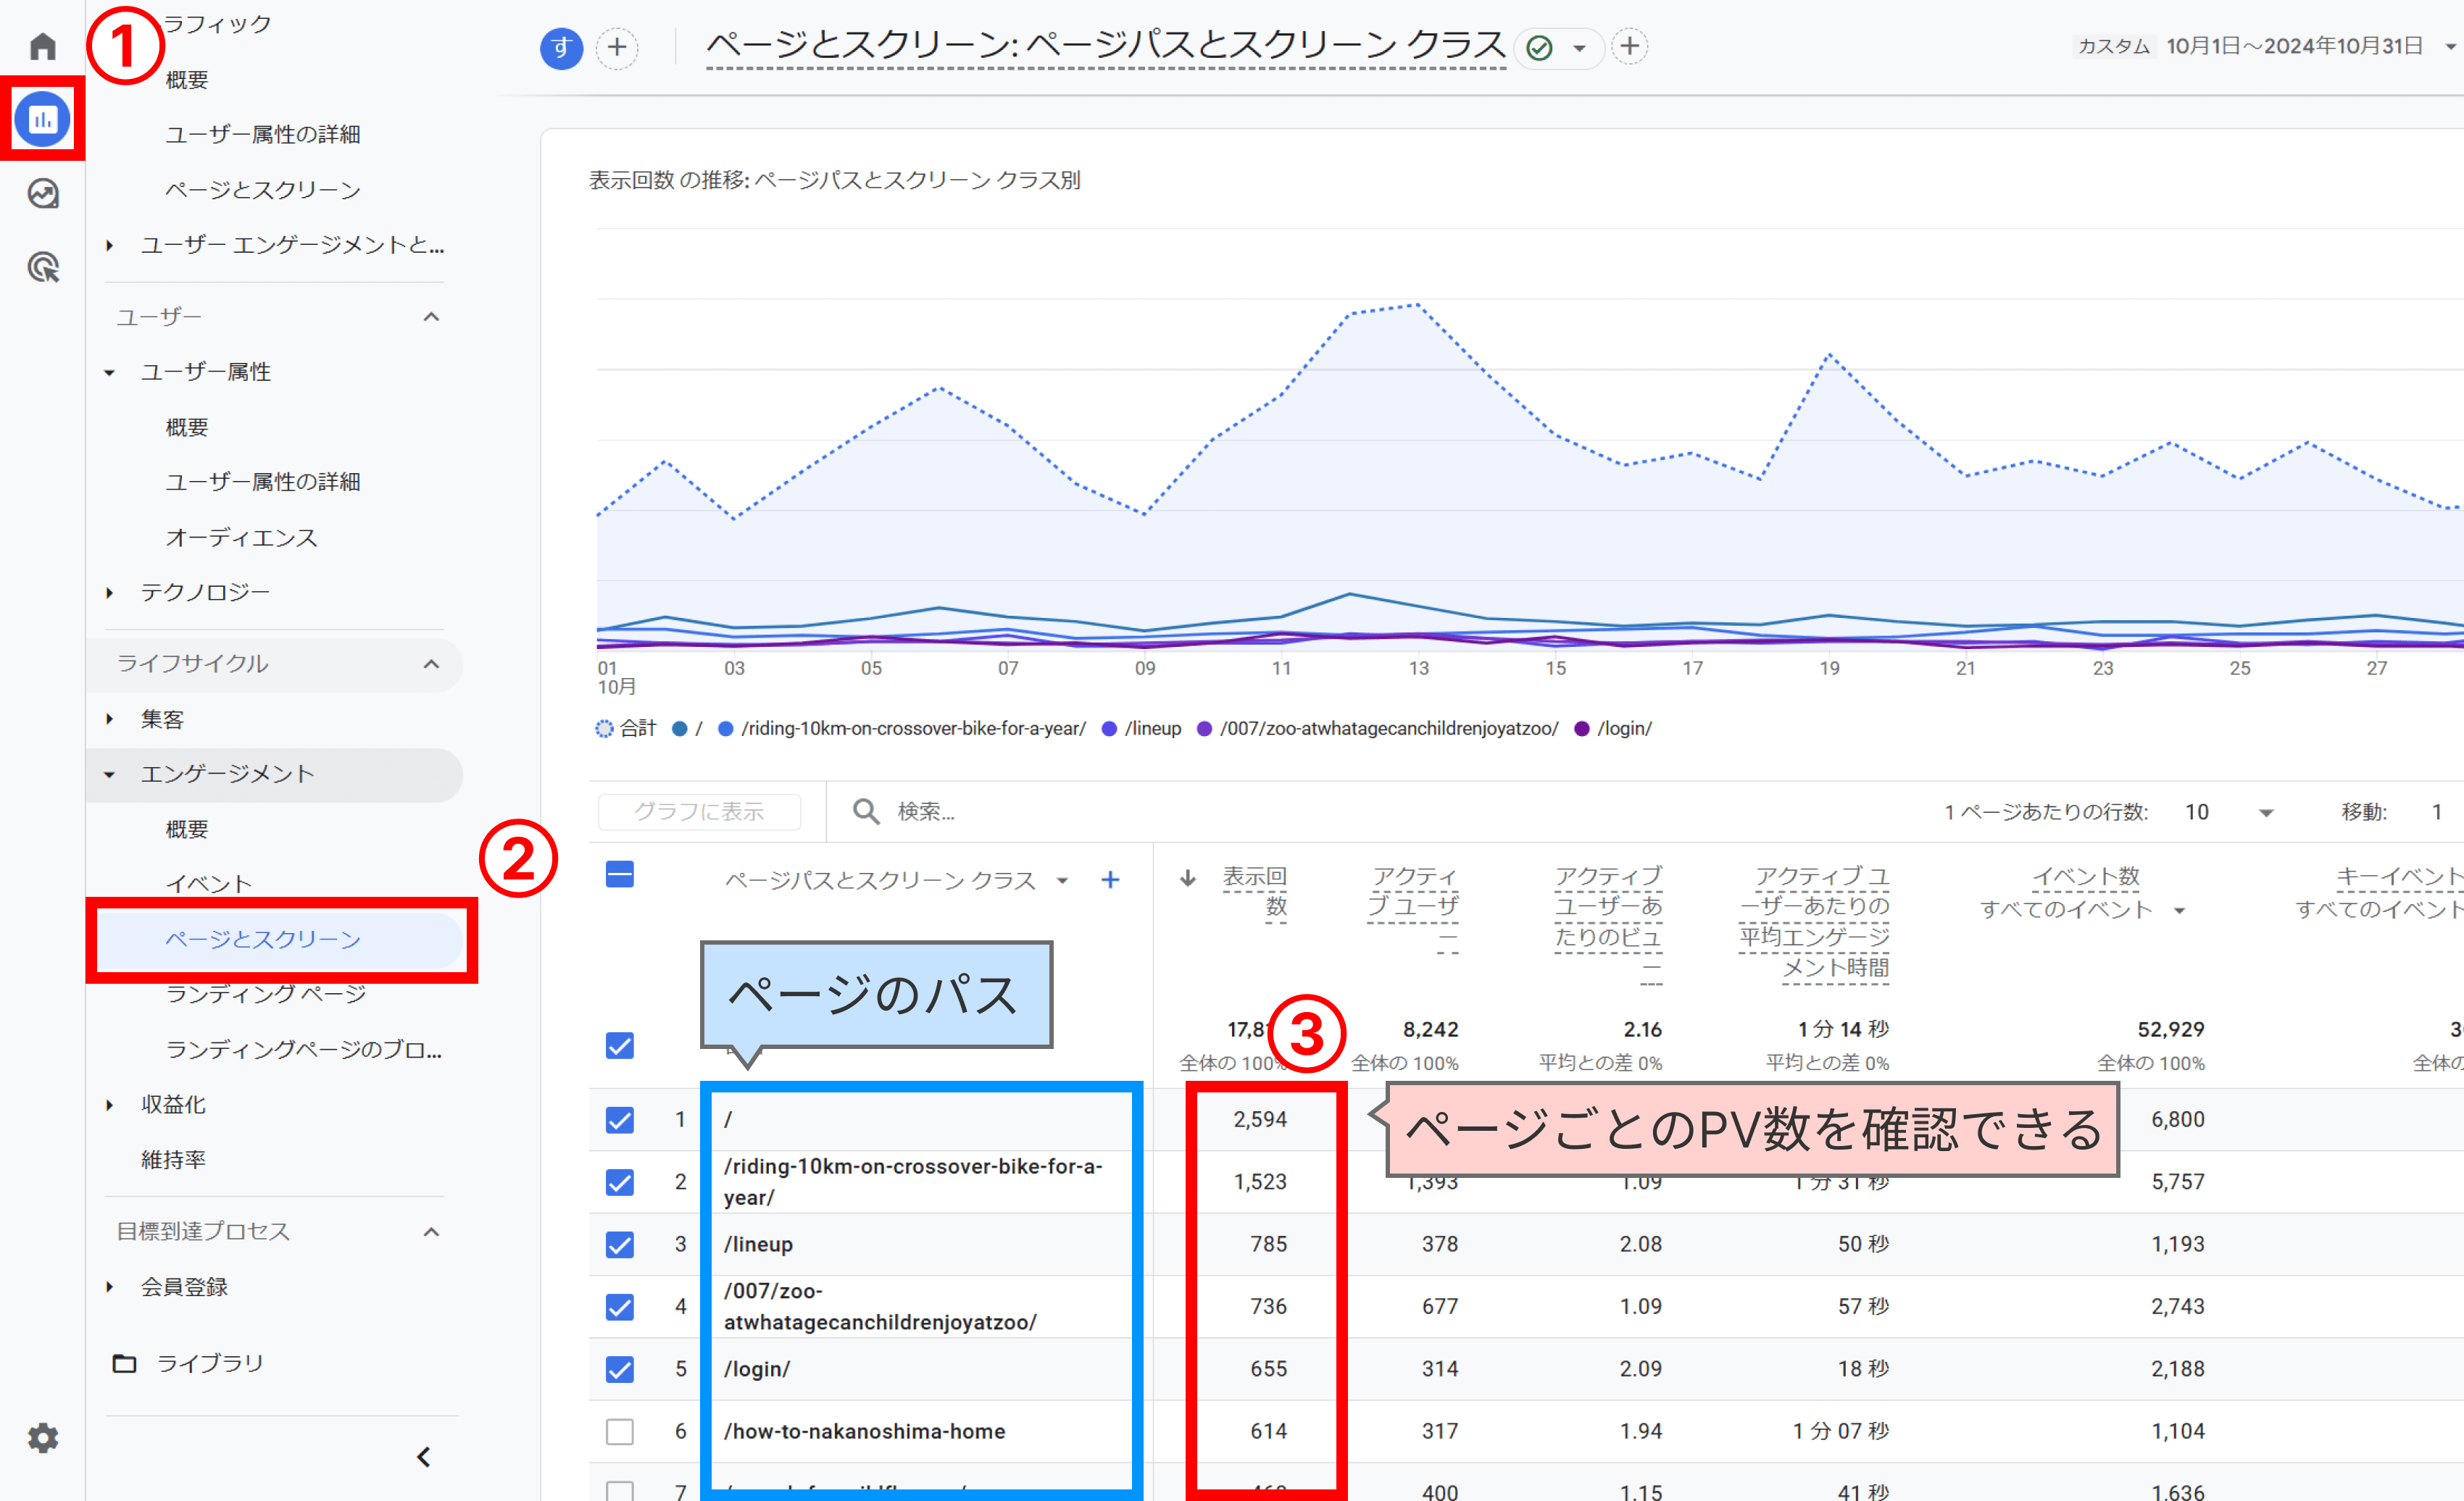Open ランディングページのブロ... report

pos(304,1049)
